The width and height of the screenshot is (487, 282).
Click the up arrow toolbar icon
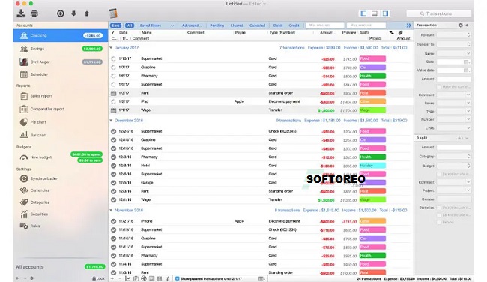coord(87,13)
